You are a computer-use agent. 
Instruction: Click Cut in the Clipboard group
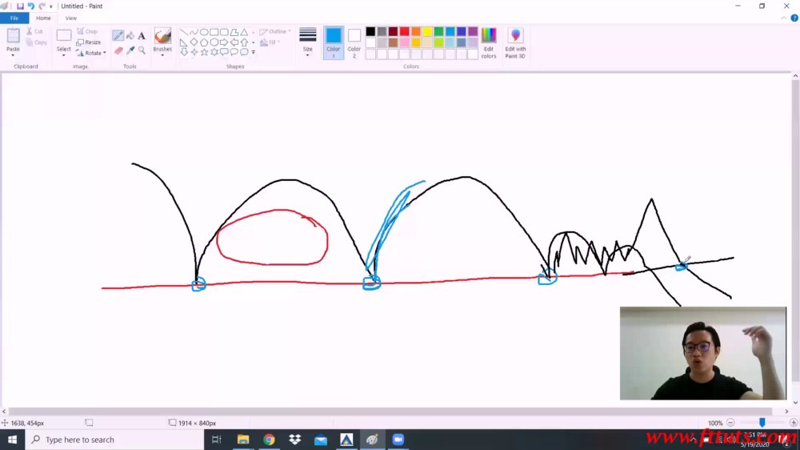coord(35,32)
